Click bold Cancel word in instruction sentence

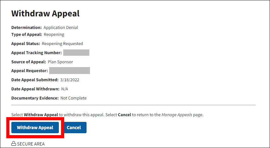124,115
